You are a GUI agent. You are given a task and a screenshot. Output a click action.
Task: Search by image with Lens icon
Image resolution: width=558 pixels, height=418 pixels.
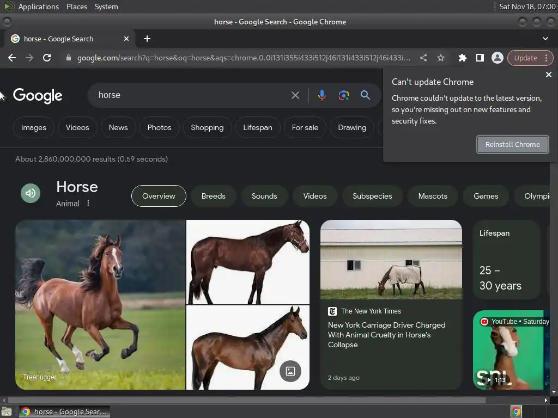coord(343,95)
